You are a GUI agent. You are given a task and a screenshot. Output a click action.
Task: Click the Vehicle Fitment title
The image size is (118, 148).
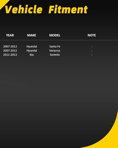[46, 9]
